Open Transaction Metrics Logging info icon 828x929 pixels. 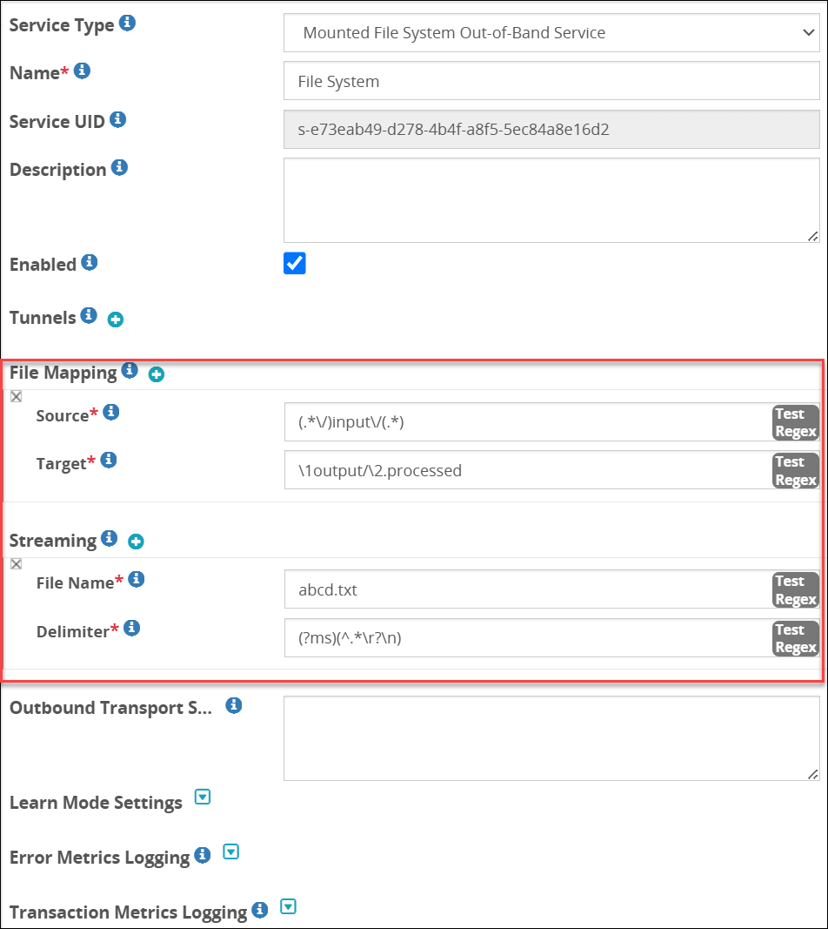click(260, 910)
